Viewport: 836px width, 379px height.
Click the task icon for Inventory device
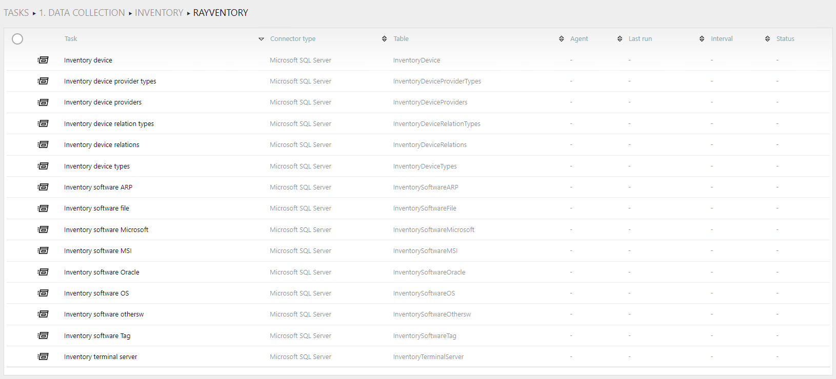point(43,60)
